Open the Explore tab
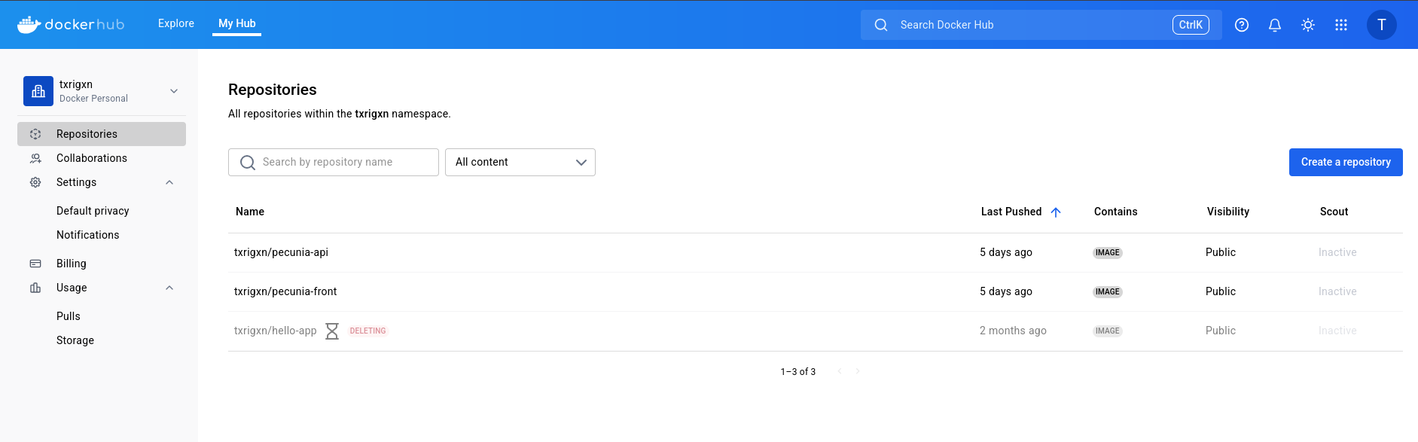Viewport: 1418px width, 442px height. 176,23
